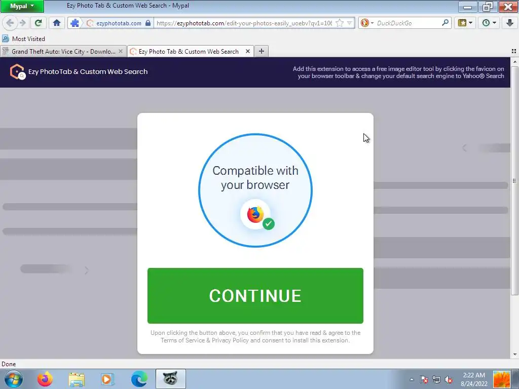Image resolution: width=519 pixels, height=389 pixels.
Task: Click the tab groups grid icon
Action: [x=514, y=51]
